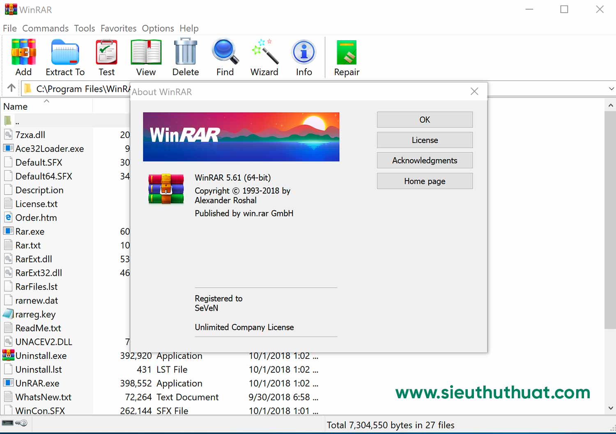Click the Delete trash can icon
Viewport: 616px width, 434px height.
point(186,52)
